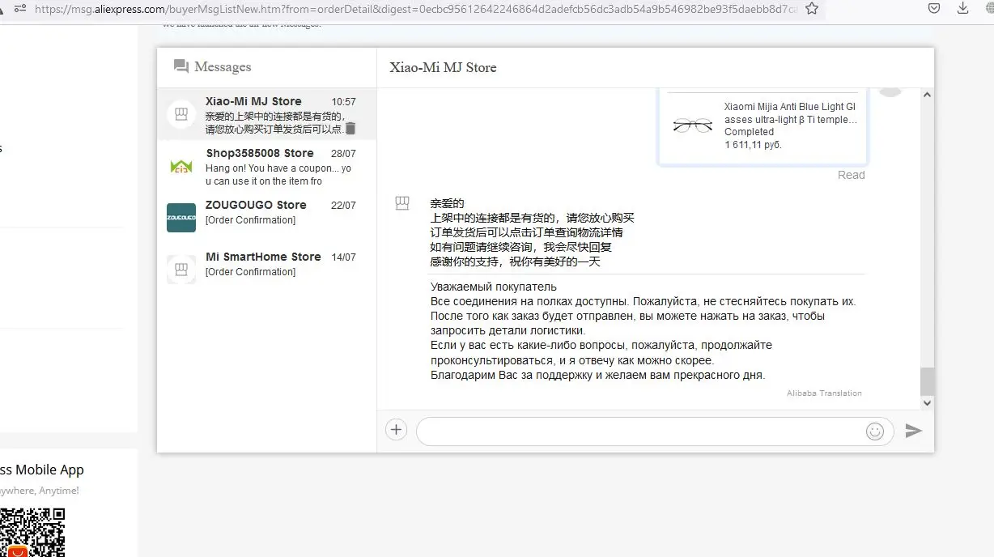Open the Xiaomi Mijia glasses order card
Image resolution: width=994 pixels, height=557 pixels.
pyautogui.click(x=762, y=126)
